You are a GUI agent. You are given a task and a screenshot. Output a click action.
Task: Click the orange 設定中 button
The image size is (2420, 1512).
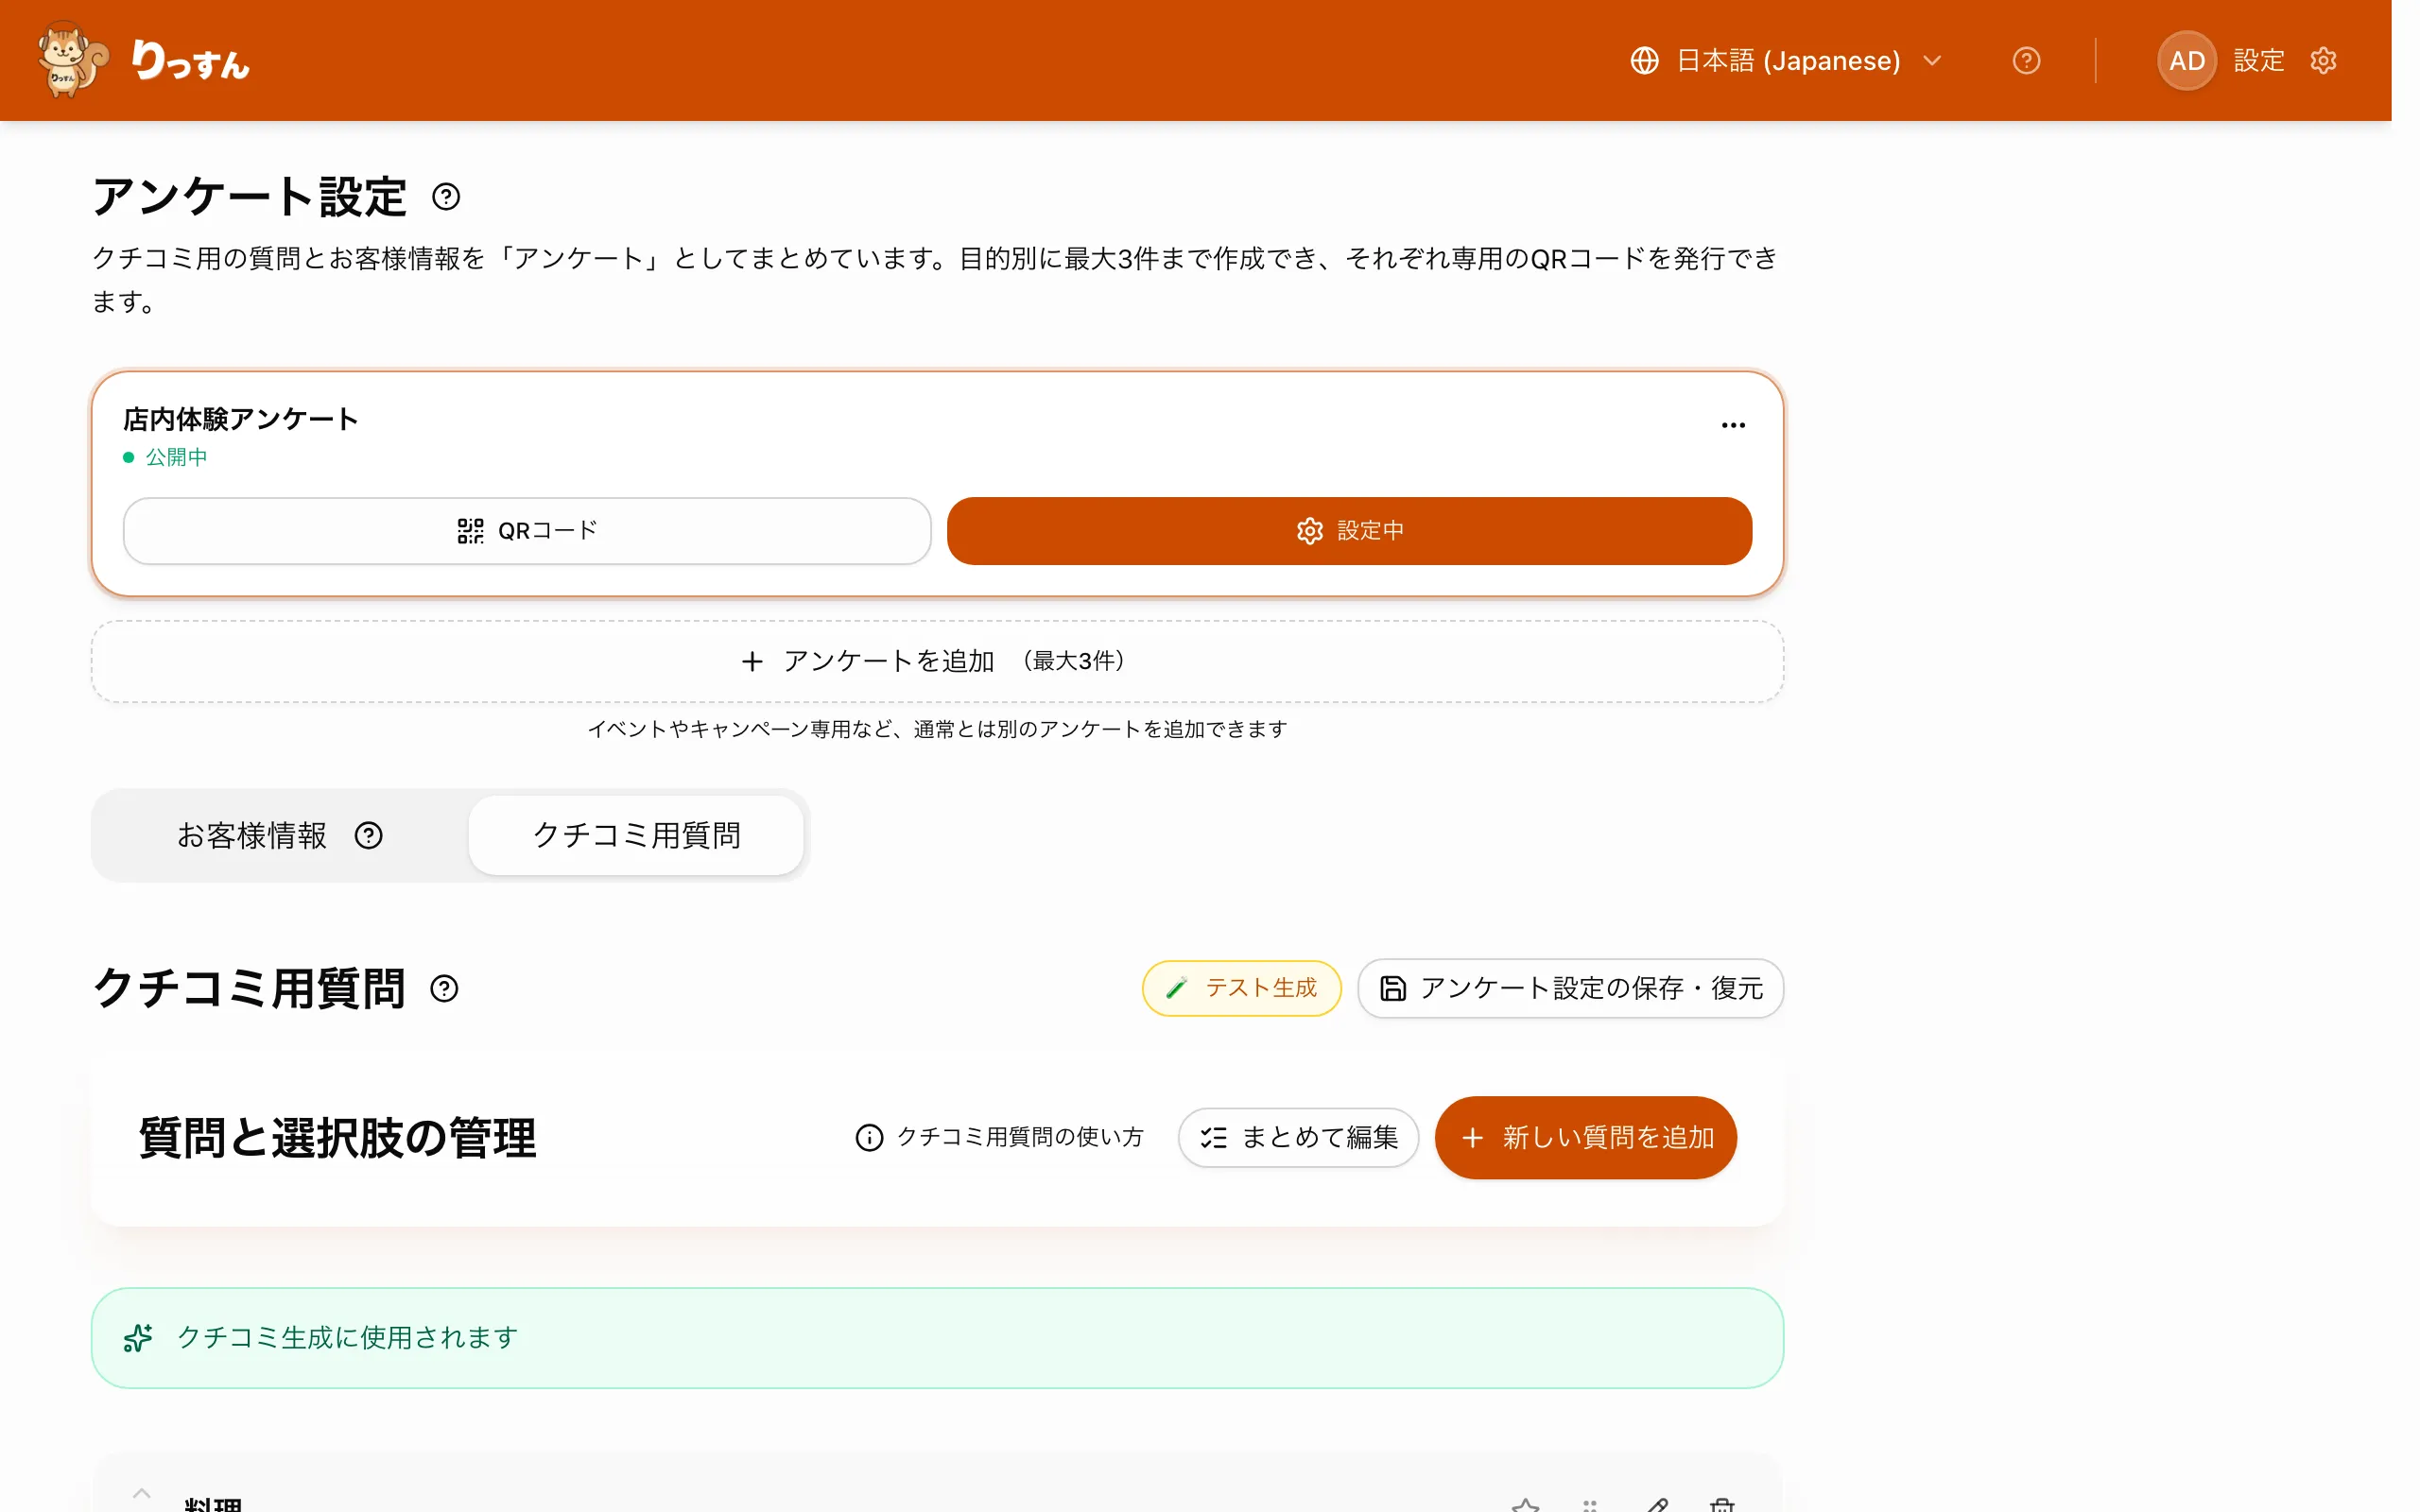coord(1349,531)
